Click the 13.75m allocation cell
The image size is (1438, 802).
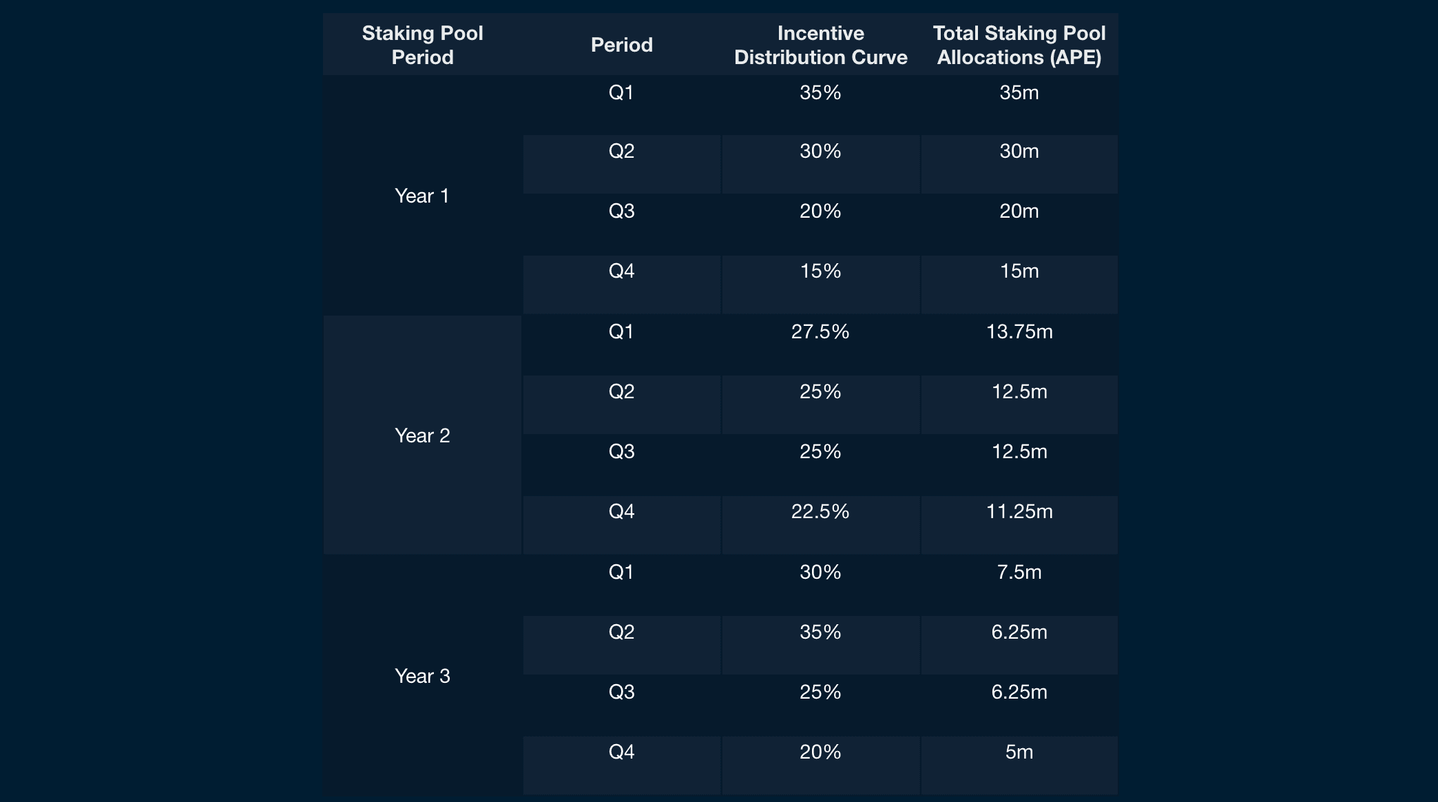point(1019,332)
